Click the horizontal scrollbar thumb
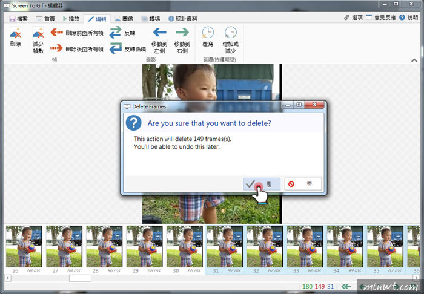Screen dimensions: 424x294 [80, 278]
